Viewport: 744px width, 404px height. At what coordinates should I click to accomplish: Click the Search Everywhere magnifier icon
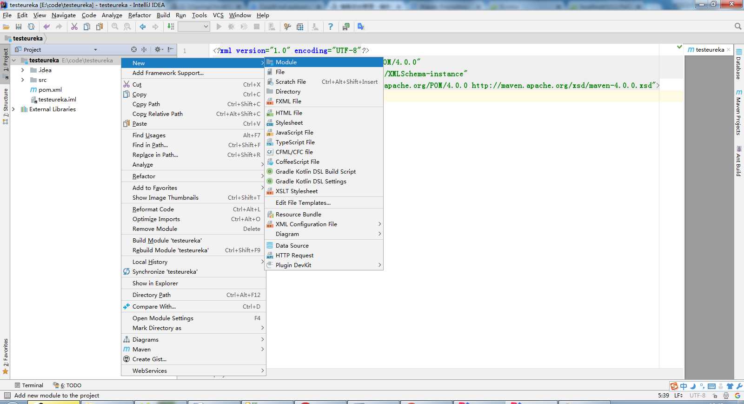tap(738, 27)
